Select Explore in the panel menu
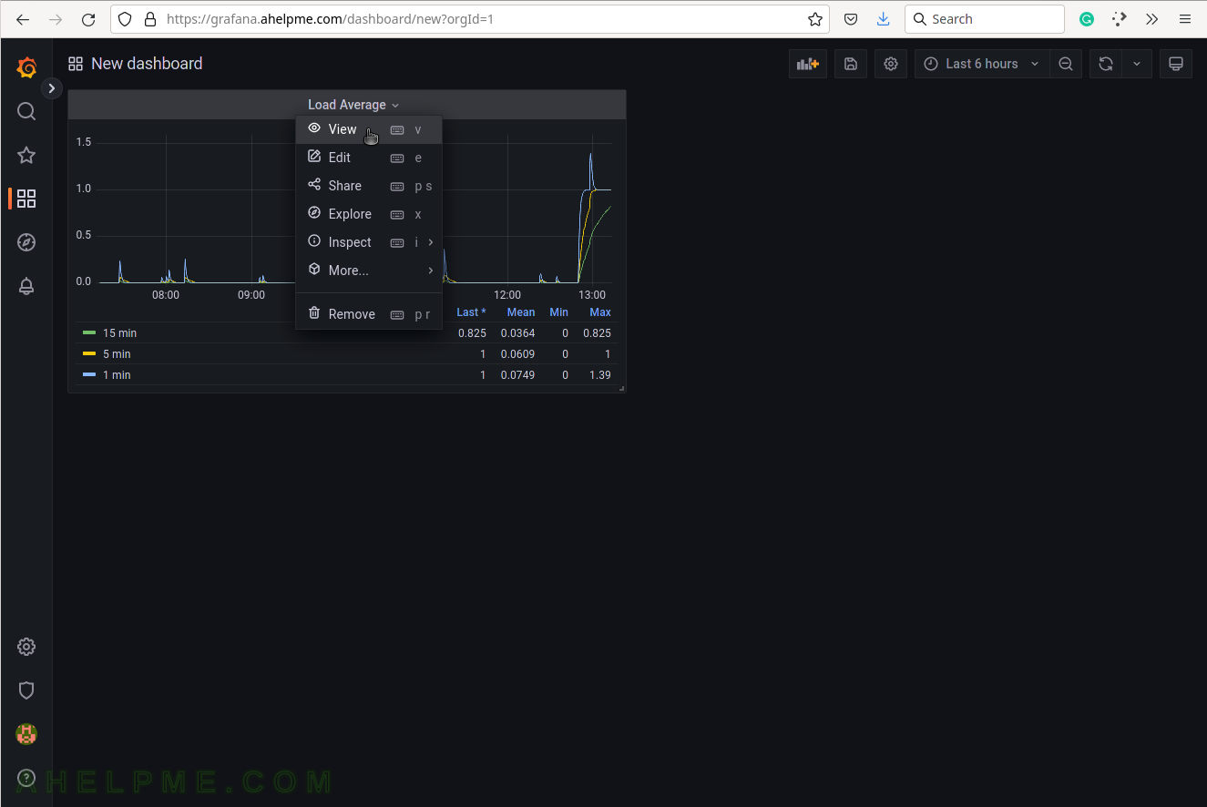Viewport: 1207px width, 807px height. [x=369, y=214]
